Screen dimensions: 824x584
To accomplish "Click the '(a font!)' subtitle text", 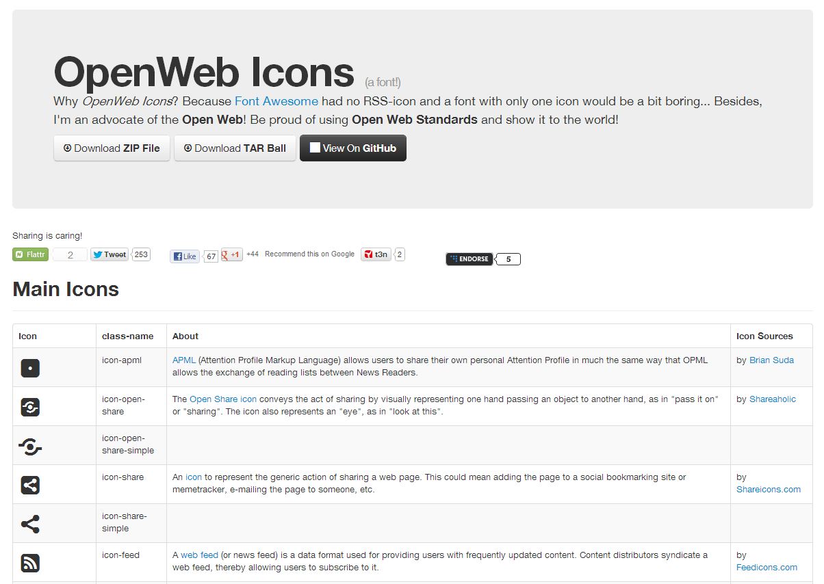I will click(x=383, y=83).
